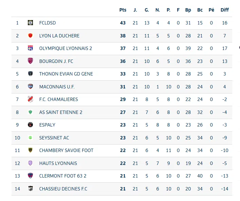Screen dimensions: 240x201
Task: Click the Diff column header
Action: point(225,10)
